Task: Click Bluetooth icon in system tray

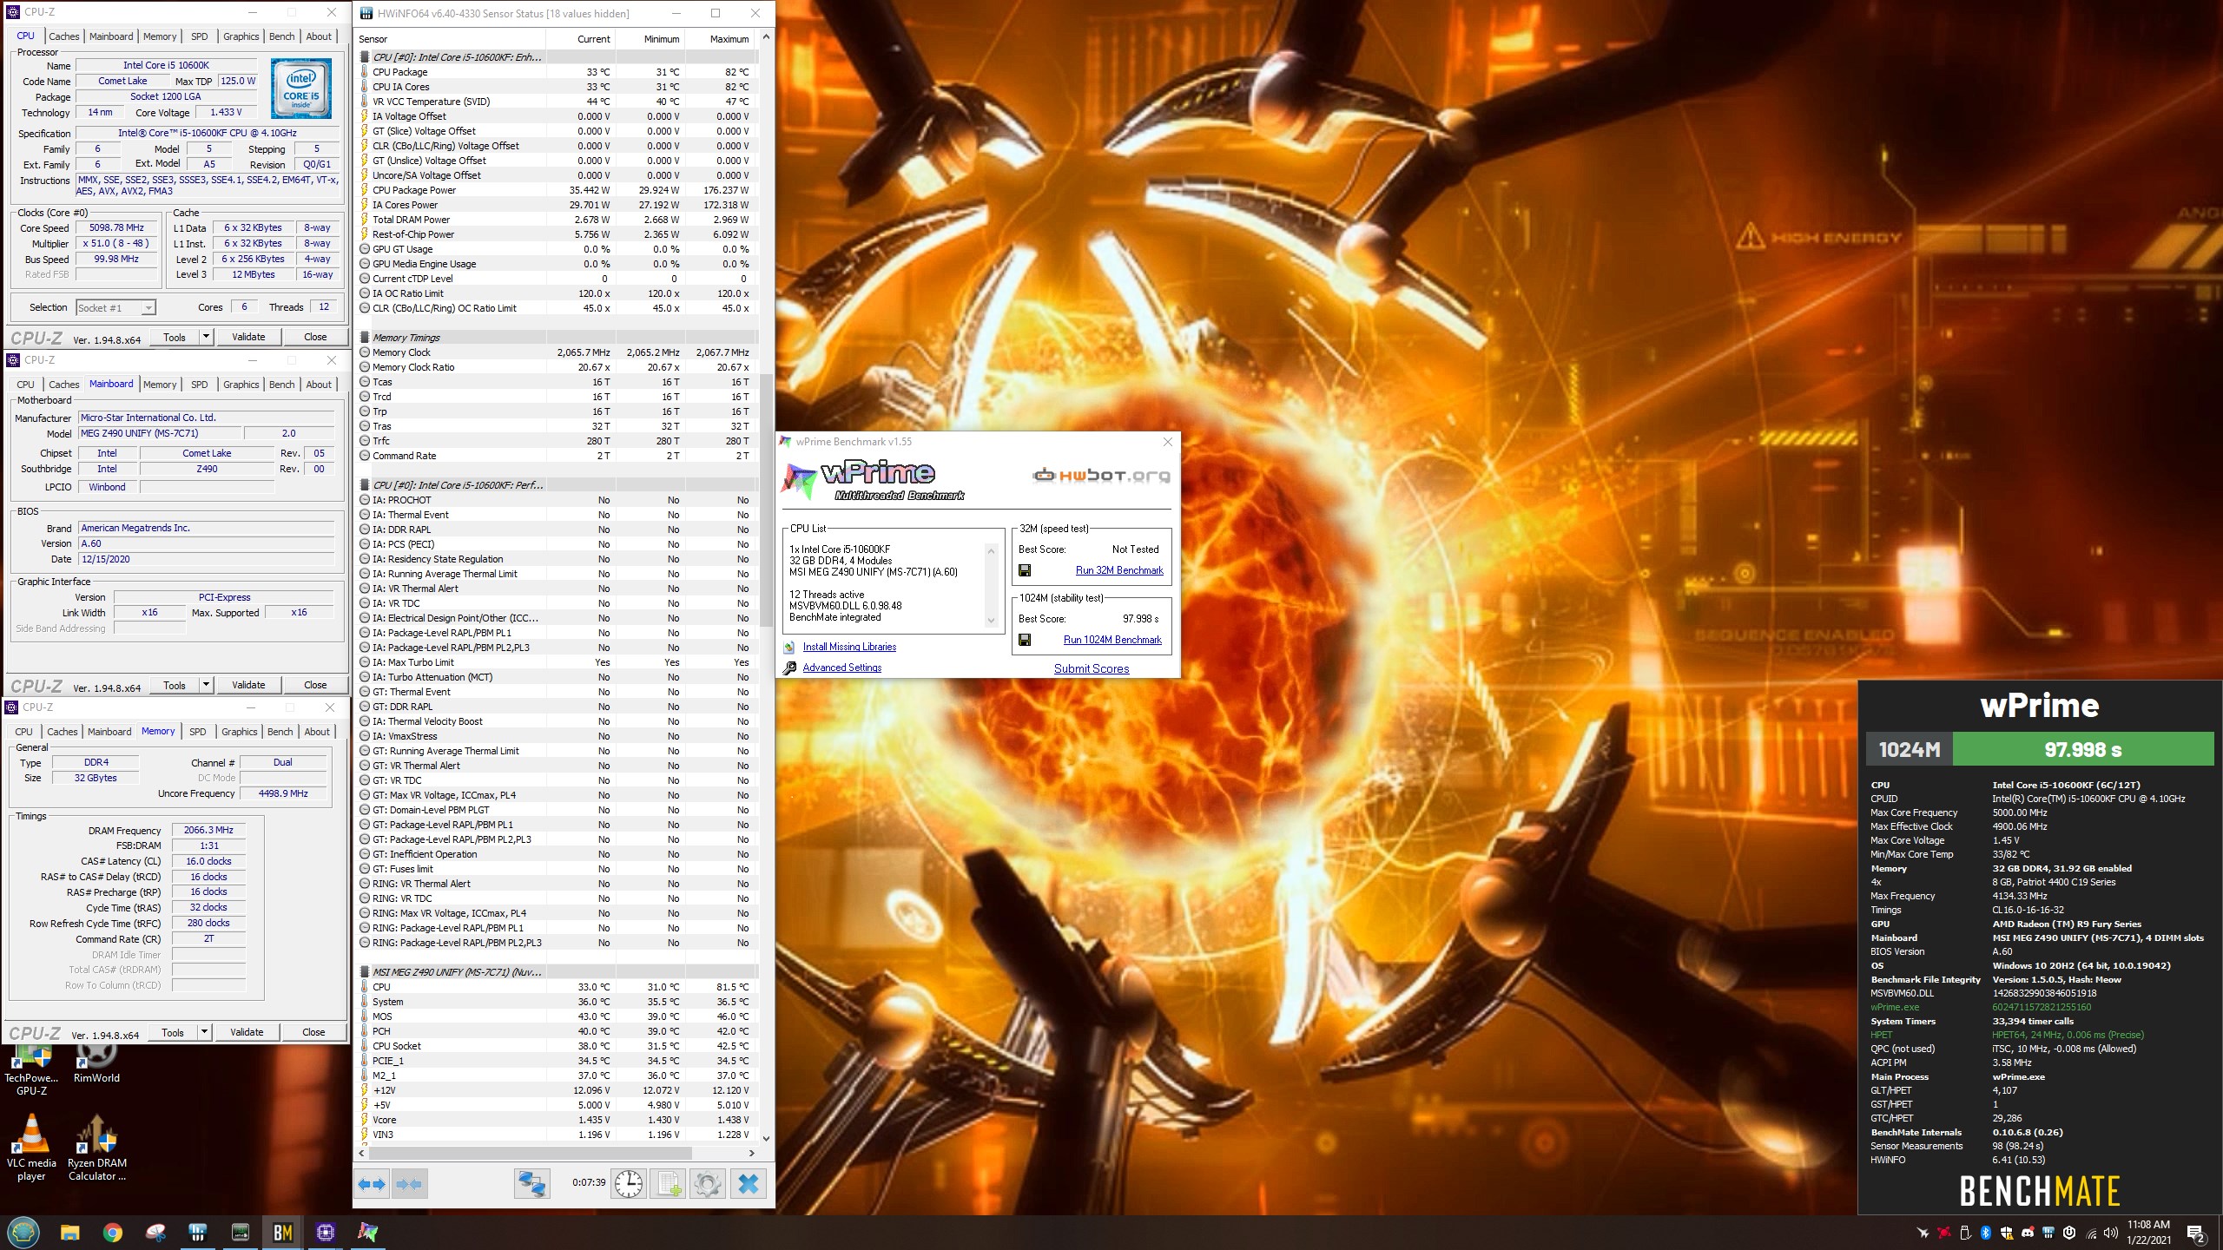Action: click(x=1986, y=1233)
